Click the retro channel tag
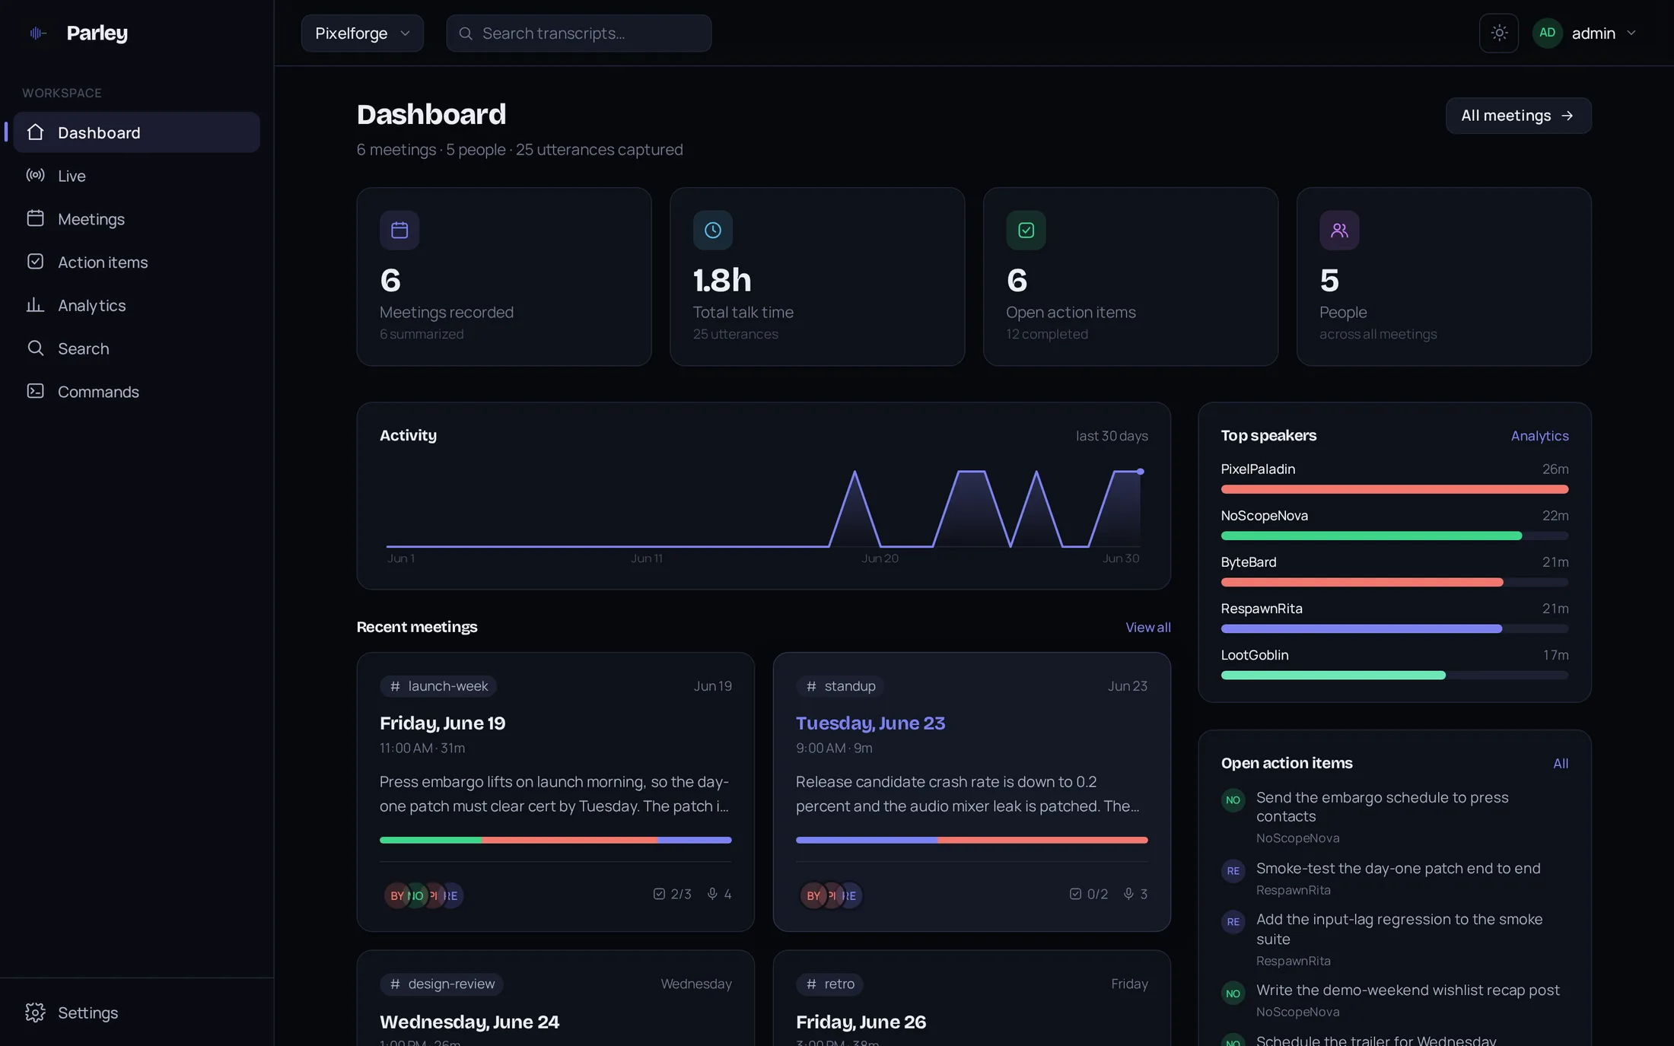Viewport: 1674px width, 1046px height. pos(829,984)
